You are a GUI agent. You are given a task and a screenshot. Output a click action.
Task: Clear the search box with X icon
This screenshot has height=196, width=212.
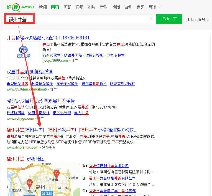[152, 19]
